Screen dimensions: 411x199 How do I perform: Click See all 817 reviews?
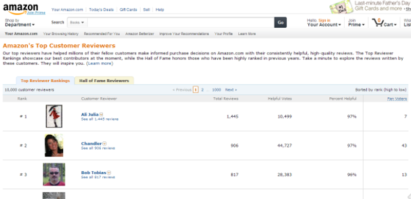(98, 177)
